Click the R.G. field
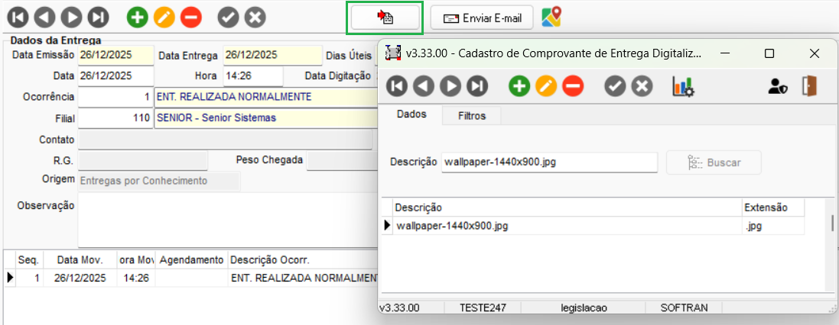This screenshot has height=325, width=839. 143,160
